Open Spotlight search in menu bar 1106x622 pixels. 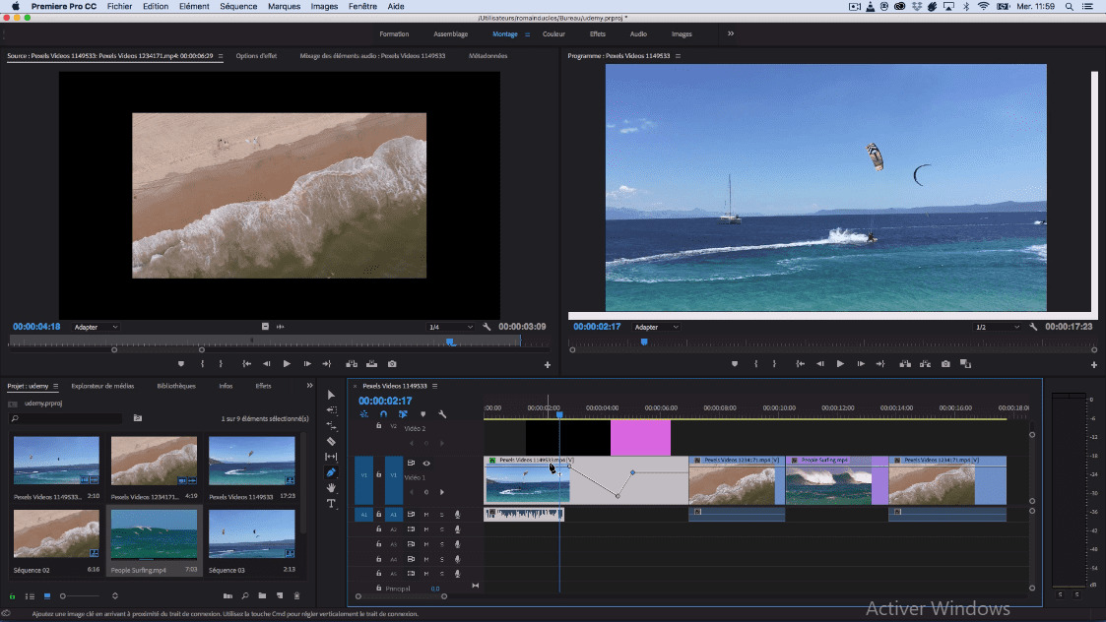(x=1070, y=6)
